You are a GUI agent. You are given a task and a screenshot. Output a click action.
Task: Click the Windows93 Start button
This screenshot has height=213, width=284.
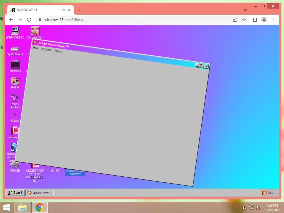pyautogui.click(x=15, y=193)
